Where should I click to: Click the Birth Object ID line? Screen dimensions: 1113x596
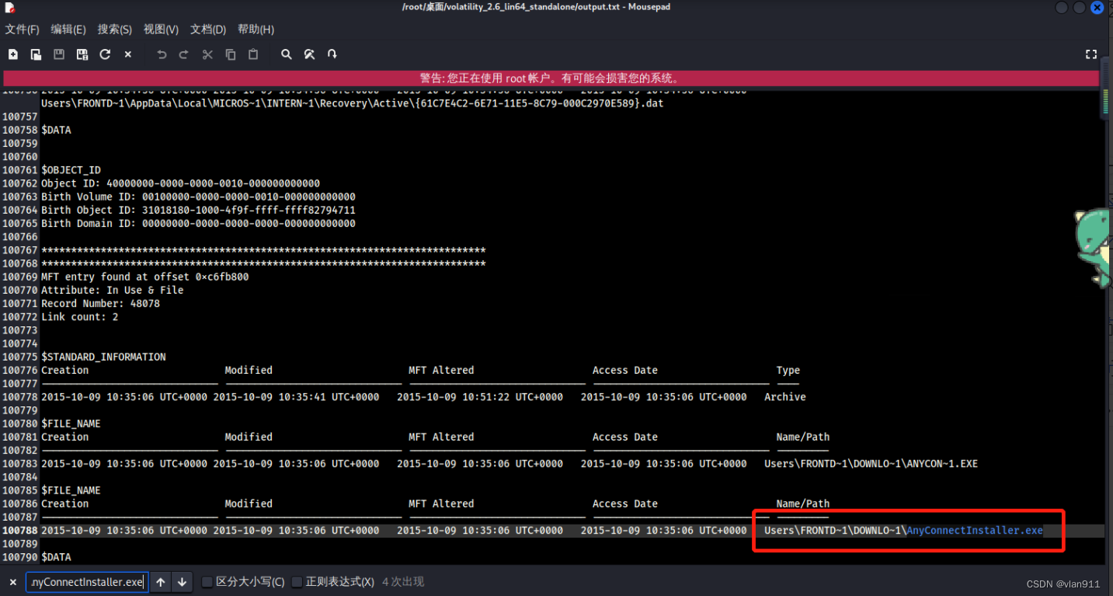(x=198, y=211)
